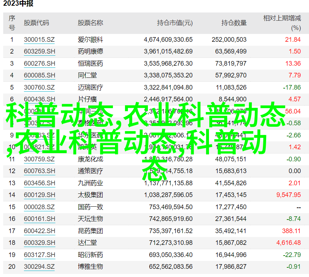This screenshot has height=277, width=309.
Task: Click holding quantity 48,075,151
Action: [231, 159]
